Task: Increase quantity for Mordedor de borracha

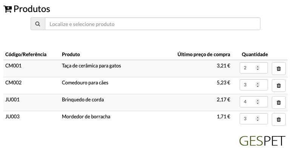Action: [x=257, y=118]
